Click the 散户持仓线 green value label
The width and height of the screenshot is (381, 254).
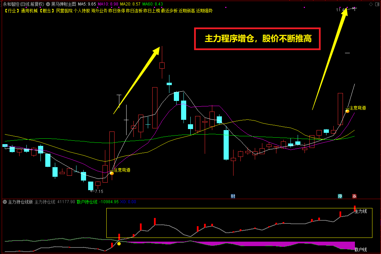point(98,202)
